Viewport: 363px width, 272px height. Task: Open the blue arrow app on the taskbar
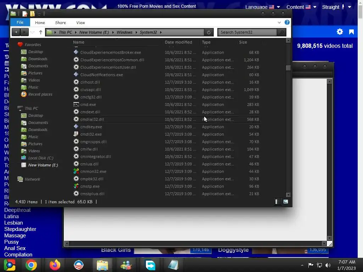150,265
